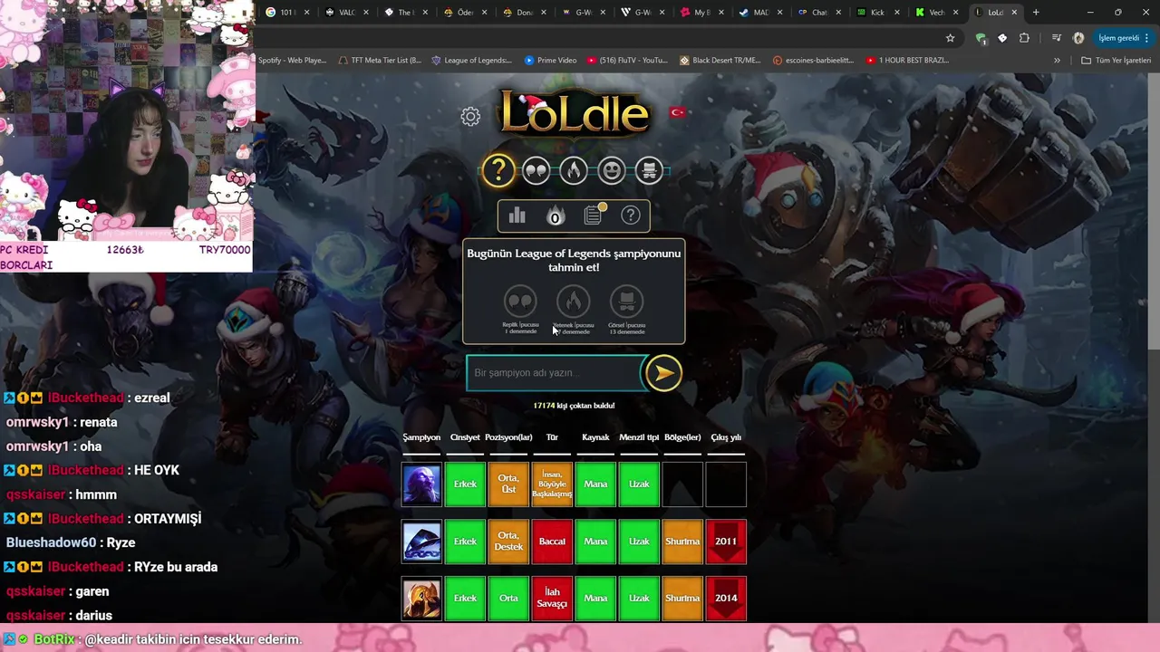Click the Kaynak column header

coord(595,437)
